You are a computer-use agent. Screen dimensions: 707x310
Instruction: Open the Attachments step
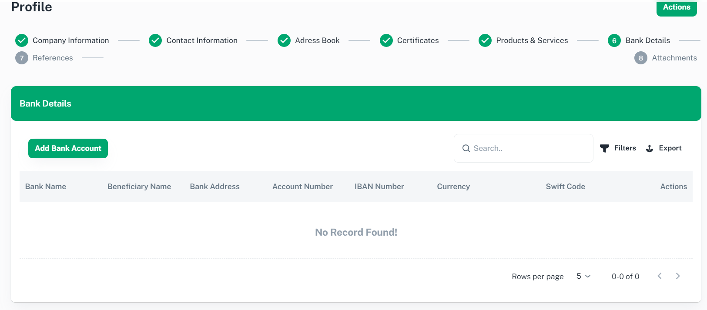click(674, 58)
